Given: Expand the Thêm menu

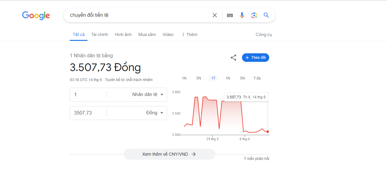Looking at the screenshot, I should click(x=189, y=34).
